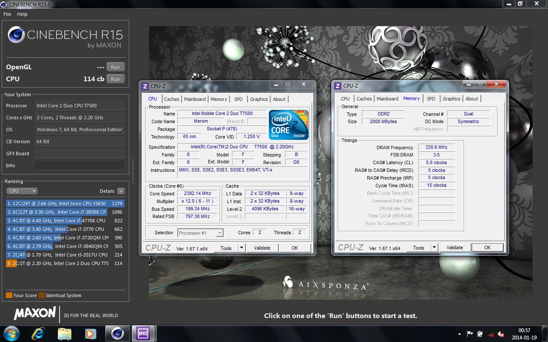Click the Cinebench R15 logo icon
The width and height of the screenshot is (548, 342).
click(16, 35)
